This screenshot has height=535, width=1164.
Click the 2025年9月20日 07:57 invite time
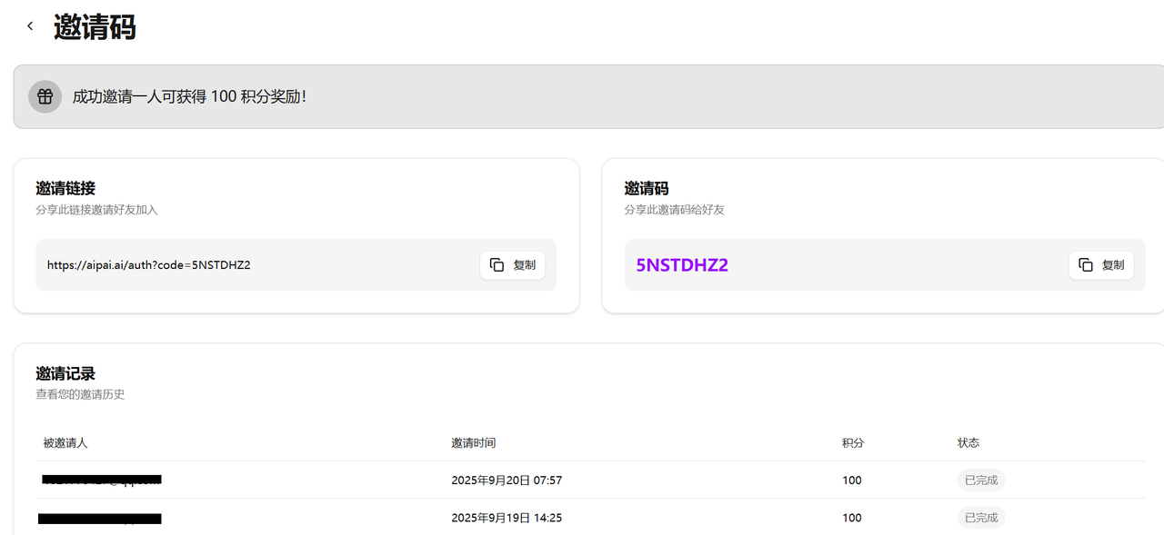[513, 480]
